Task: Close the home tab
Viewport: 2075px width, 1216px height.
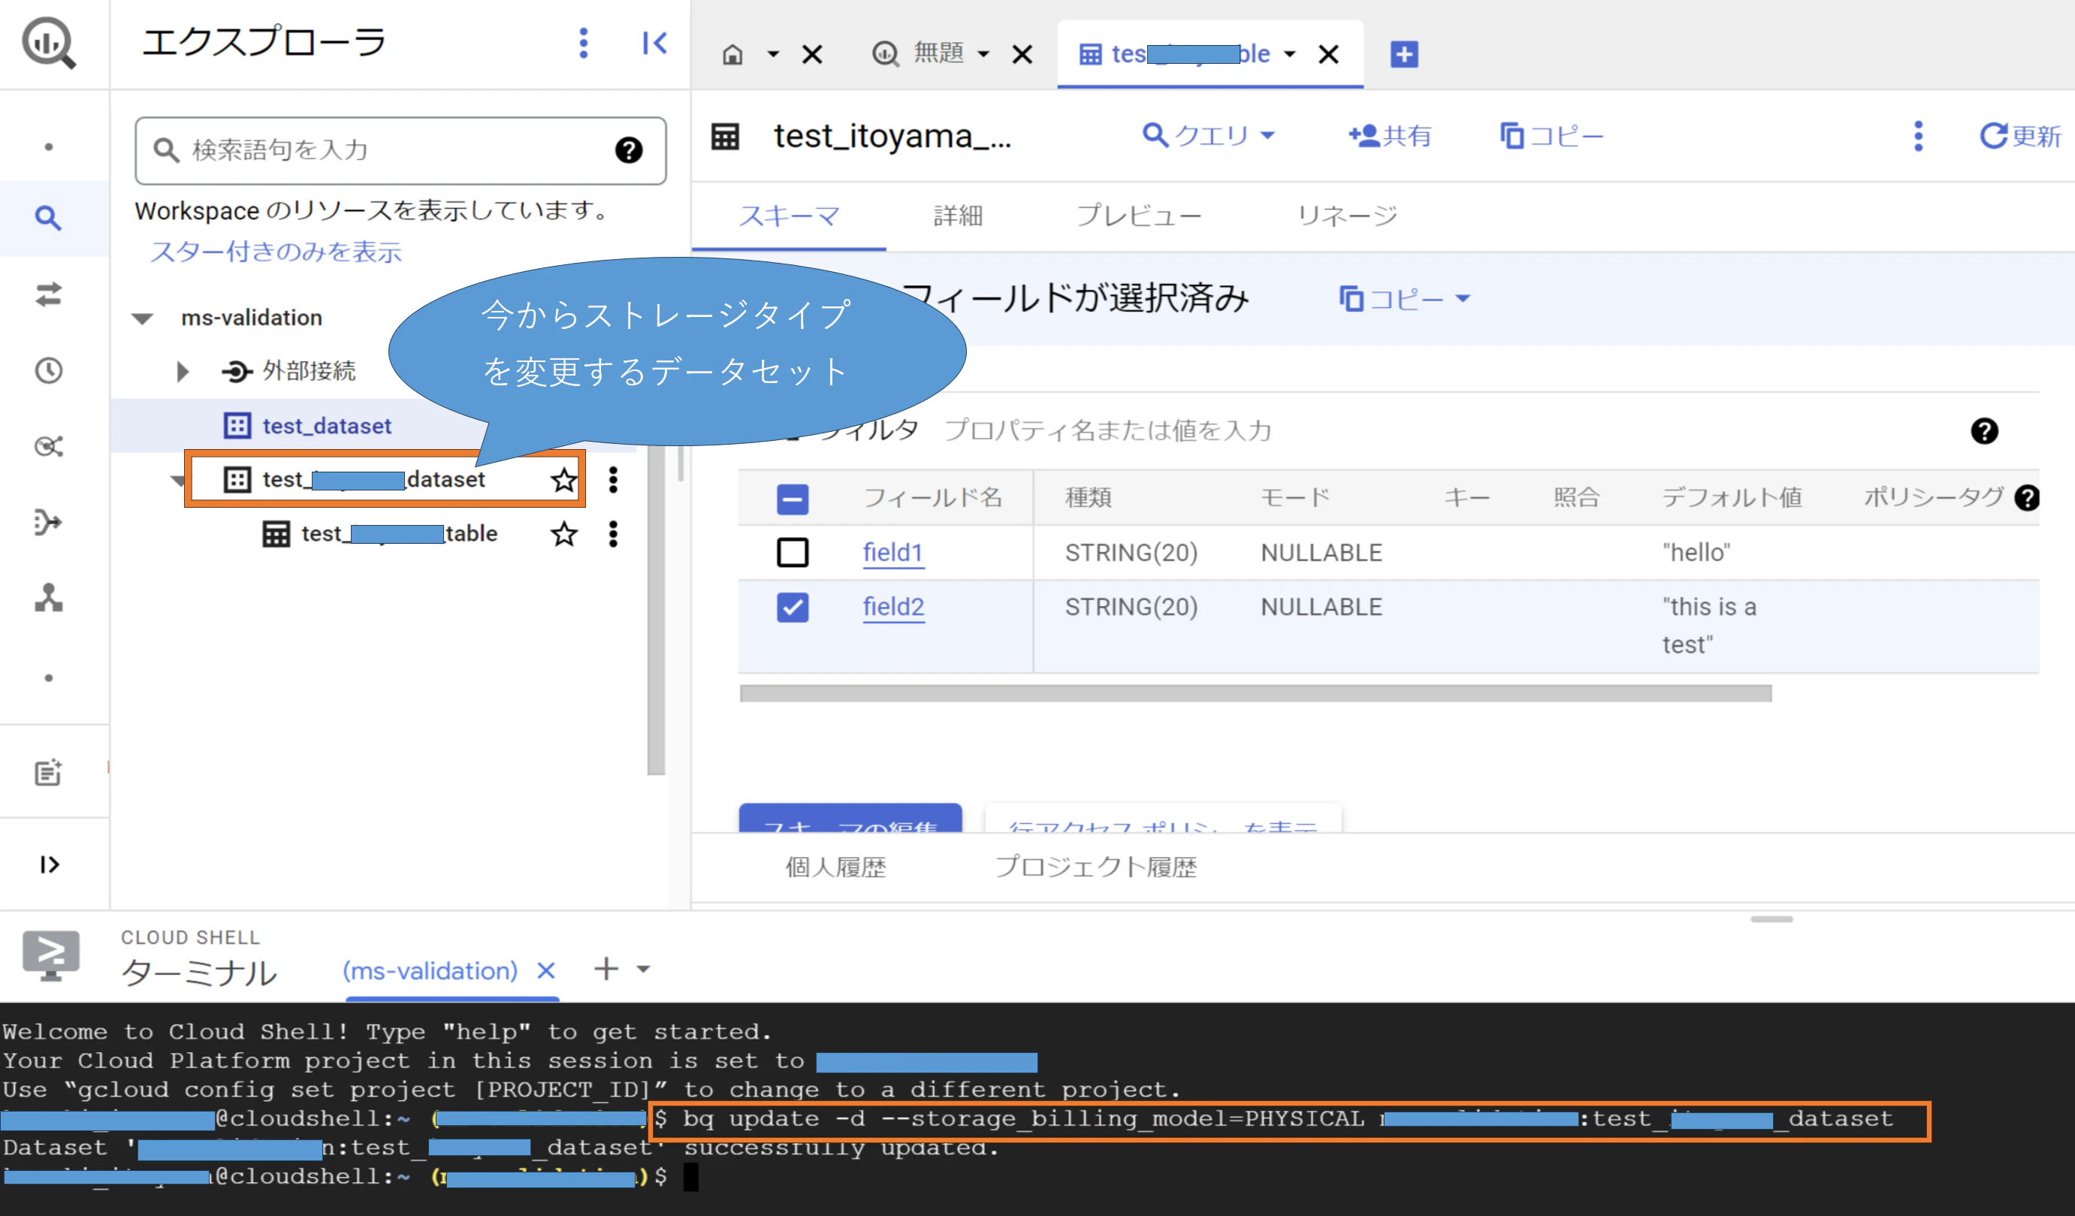Action: (812, 54)
